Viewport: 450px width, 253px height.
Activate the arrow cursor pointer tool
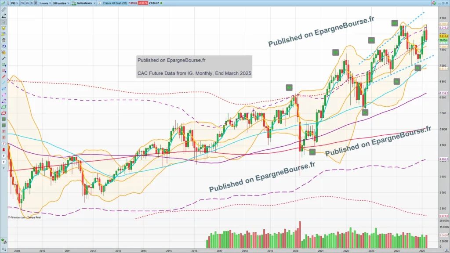coord(4,22)
